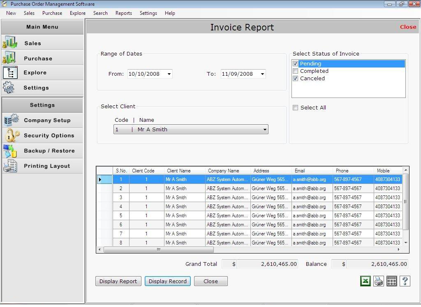Expand the From date dropdown

pyautogui.click(x=169, y=74)
